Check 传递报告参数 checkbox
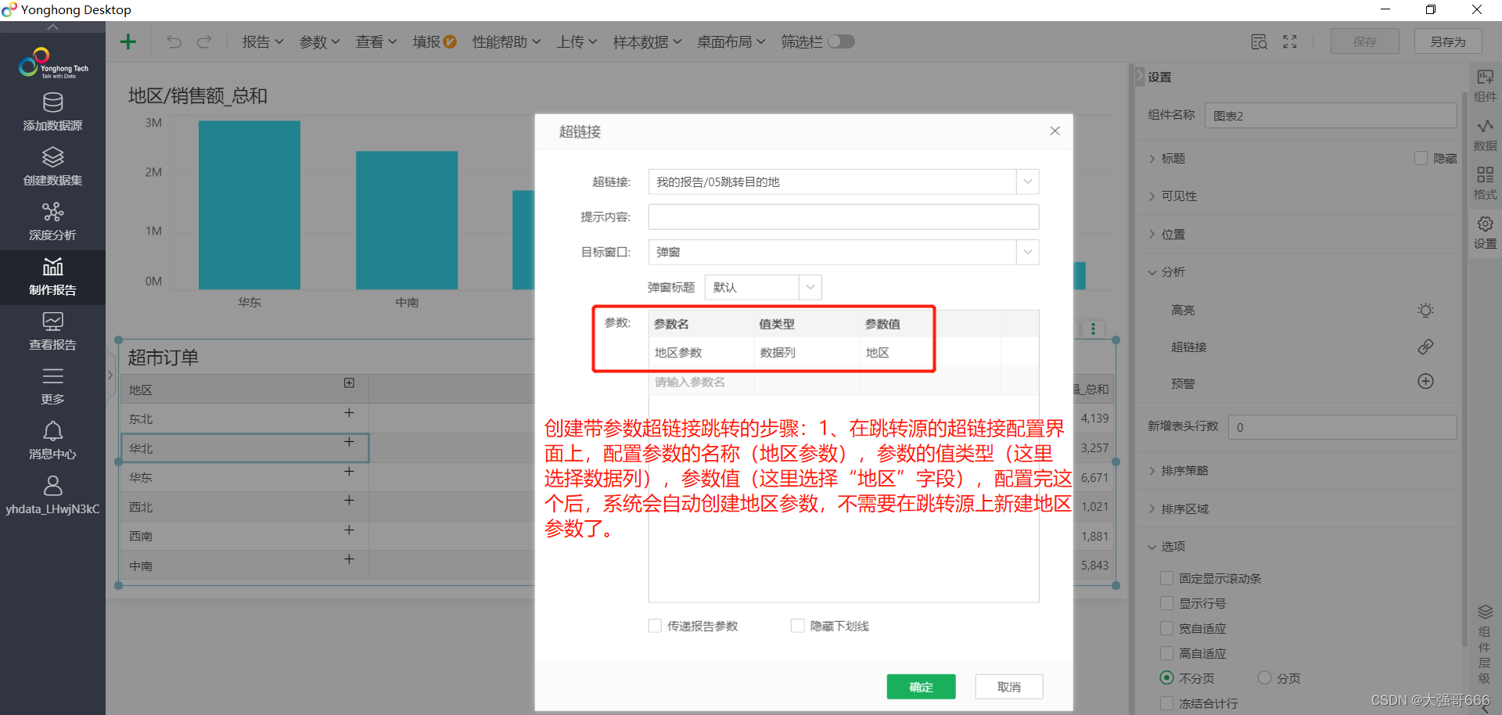 click(655, 626)
